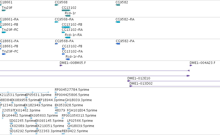Image resolution: width=220 pixels, height=135 pixels.
Task: Click the CG9582-RA transcript glyph
Action: (x=118, y=22)
